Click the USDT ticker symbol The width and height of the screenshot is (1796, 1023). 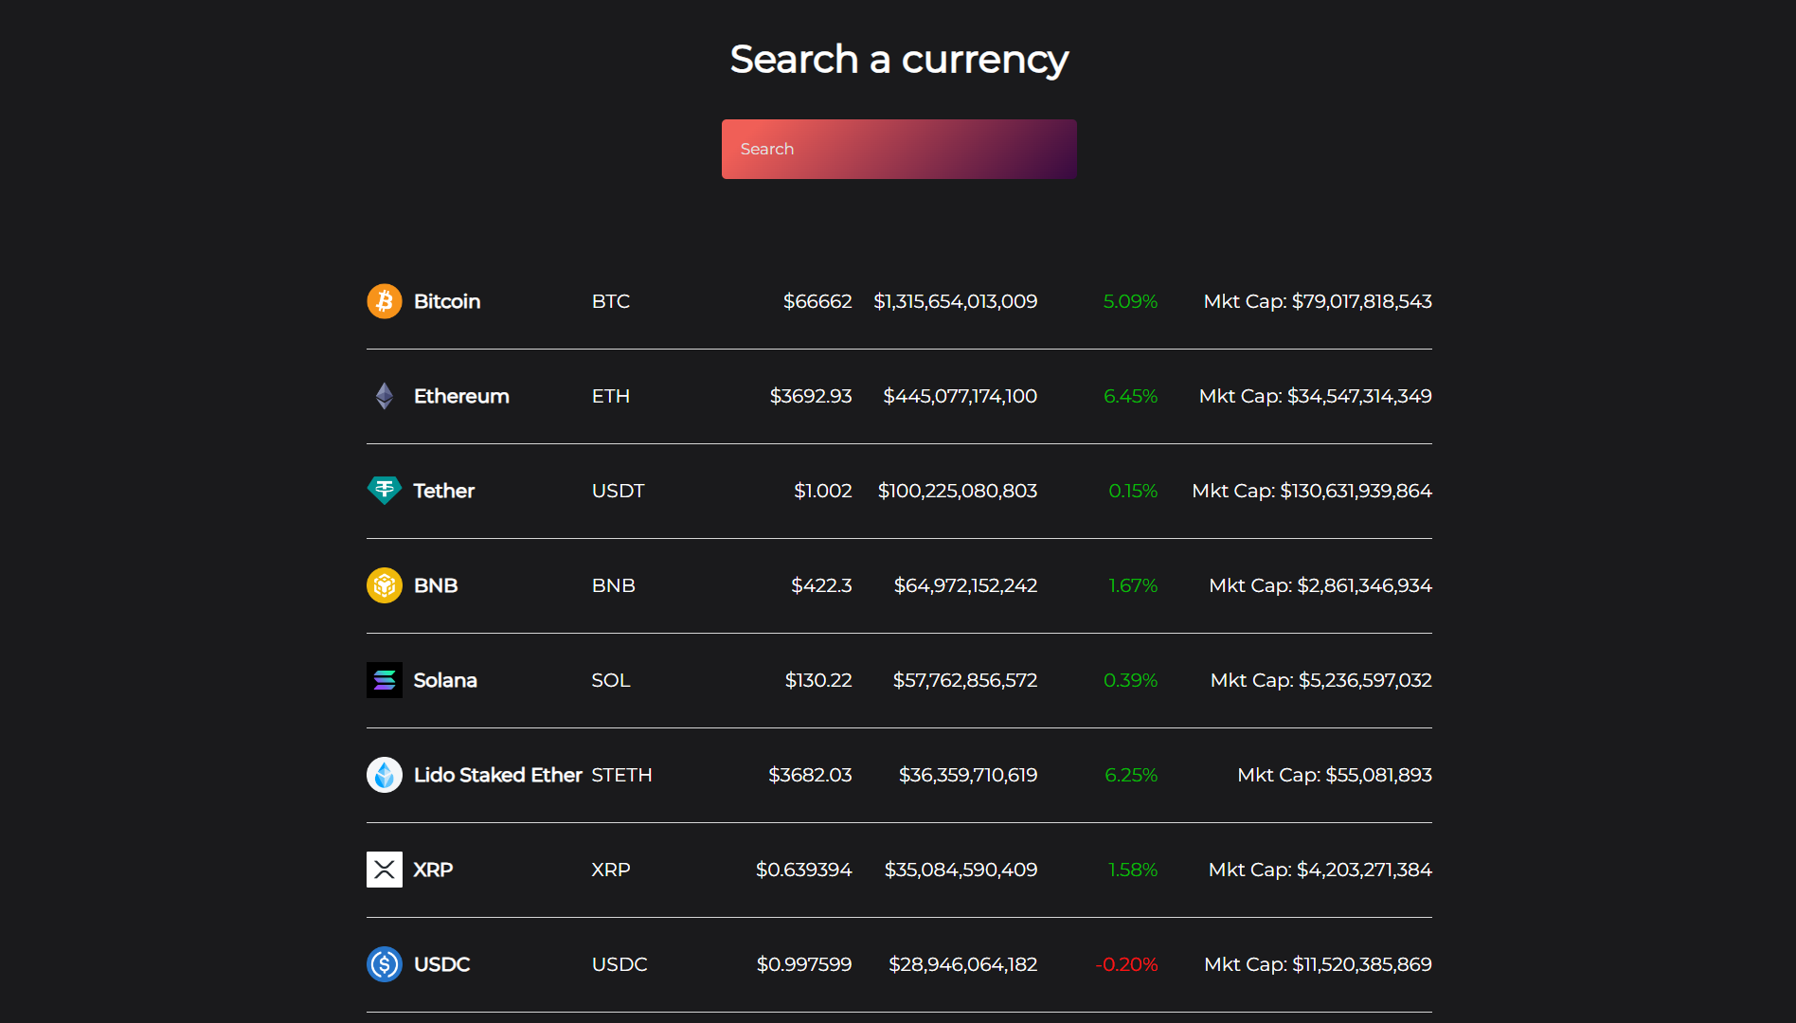[619, 491]
